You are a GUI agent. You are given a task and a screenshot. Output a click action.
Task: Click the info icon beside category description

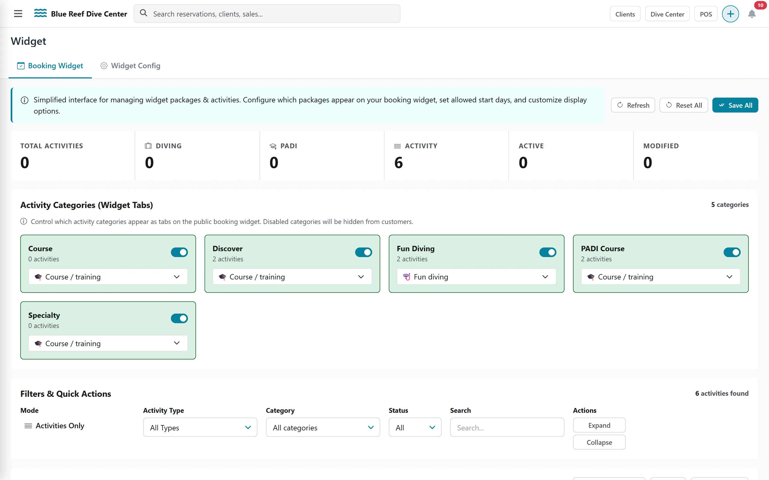[24, 222]
